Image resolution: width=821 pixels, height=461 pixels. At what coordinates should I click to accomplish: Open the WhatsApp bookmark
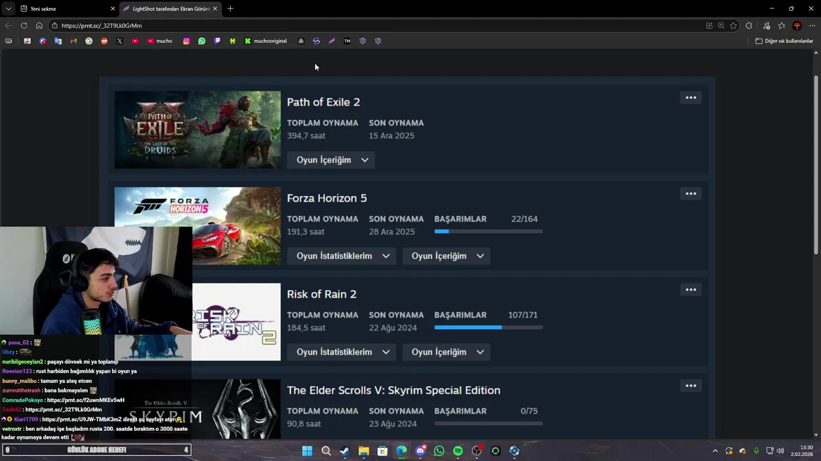(201, 41)
